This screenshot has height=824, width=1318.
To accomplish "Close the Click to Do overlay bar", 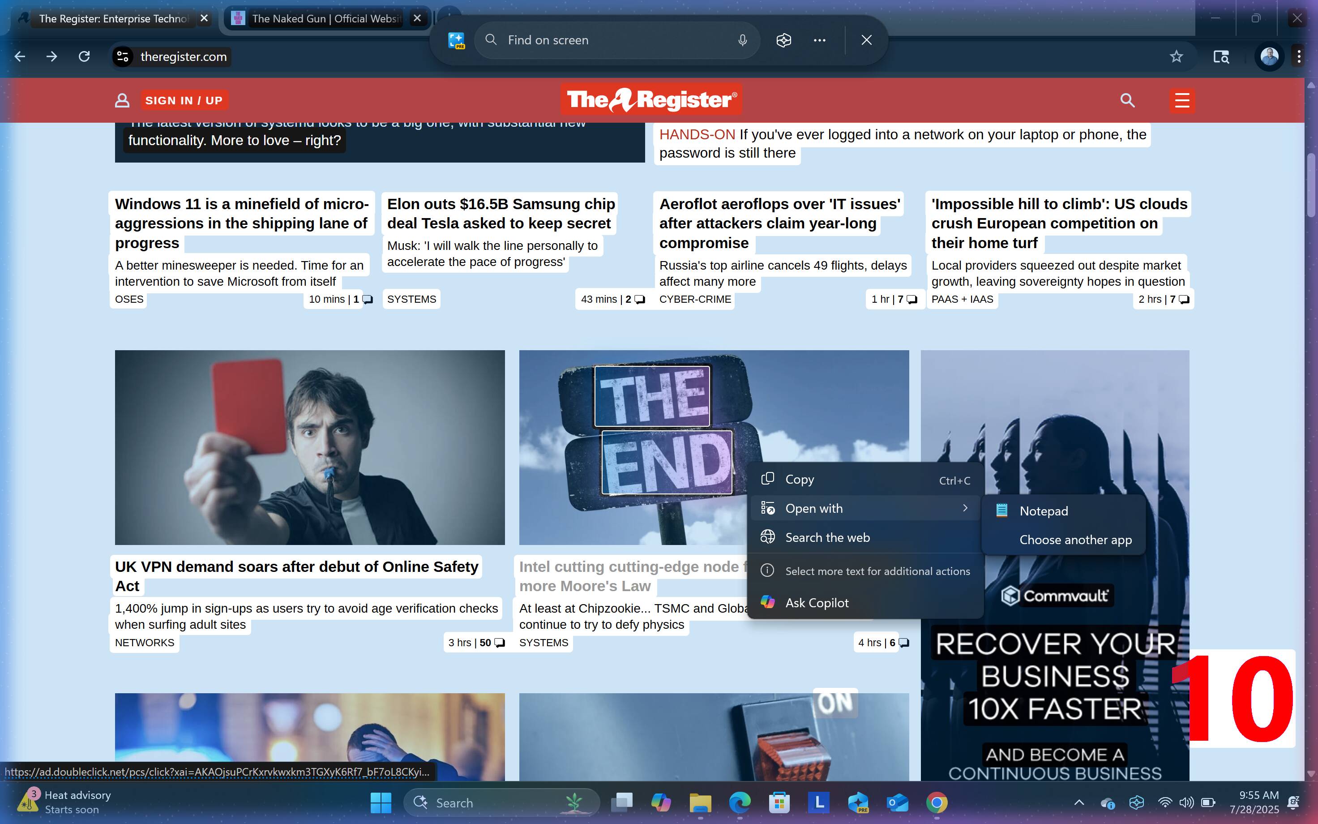I will pos(866,40).
